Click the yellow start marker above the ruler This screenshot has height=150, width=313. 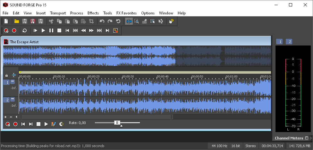click(20, 72)
